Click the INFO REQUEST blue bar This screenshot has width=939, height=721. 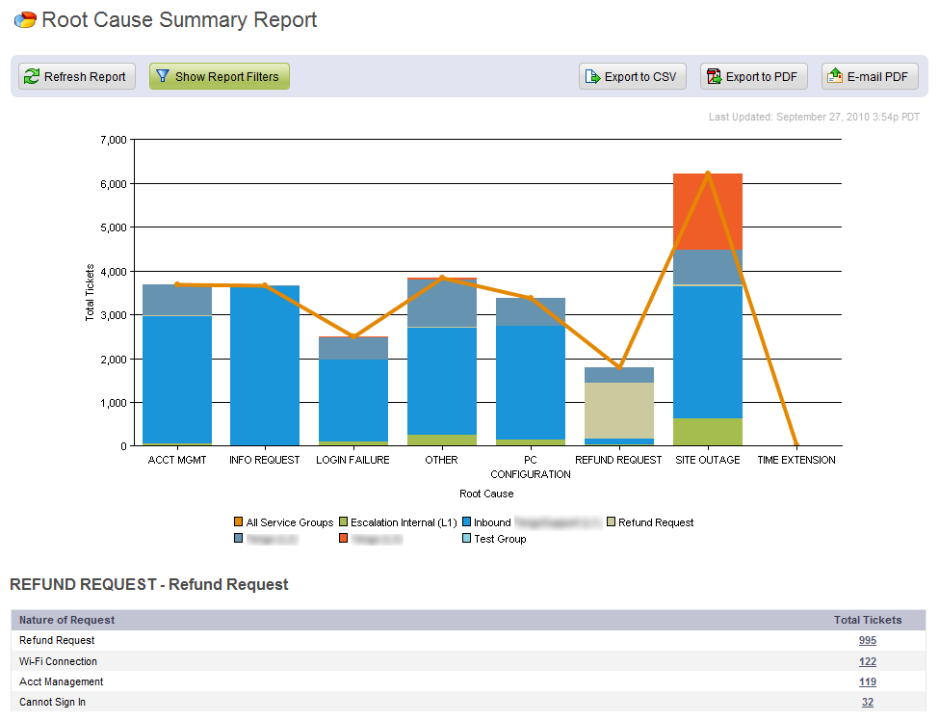265,366
